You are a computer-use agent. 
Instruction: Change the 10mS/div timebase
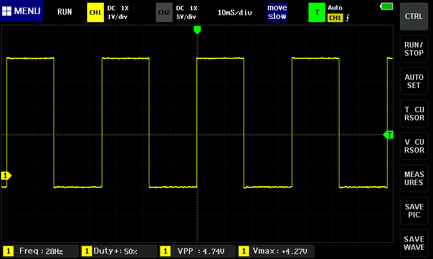[235, 12]
